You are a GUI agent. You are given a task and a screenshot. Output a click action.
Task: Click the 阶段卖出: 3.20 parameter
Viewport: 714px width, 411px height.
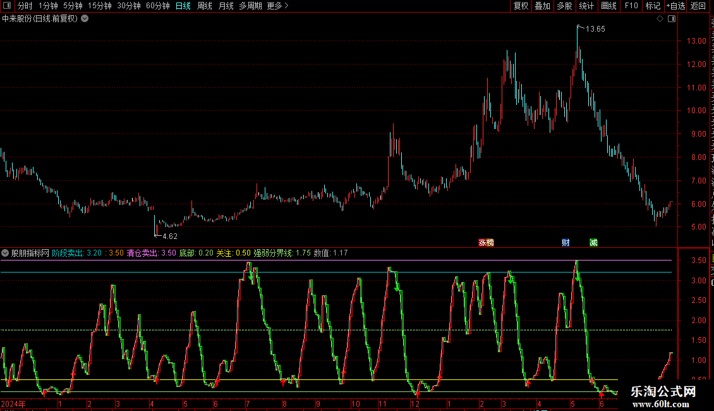pyautogui.click(x=77, y=253)
